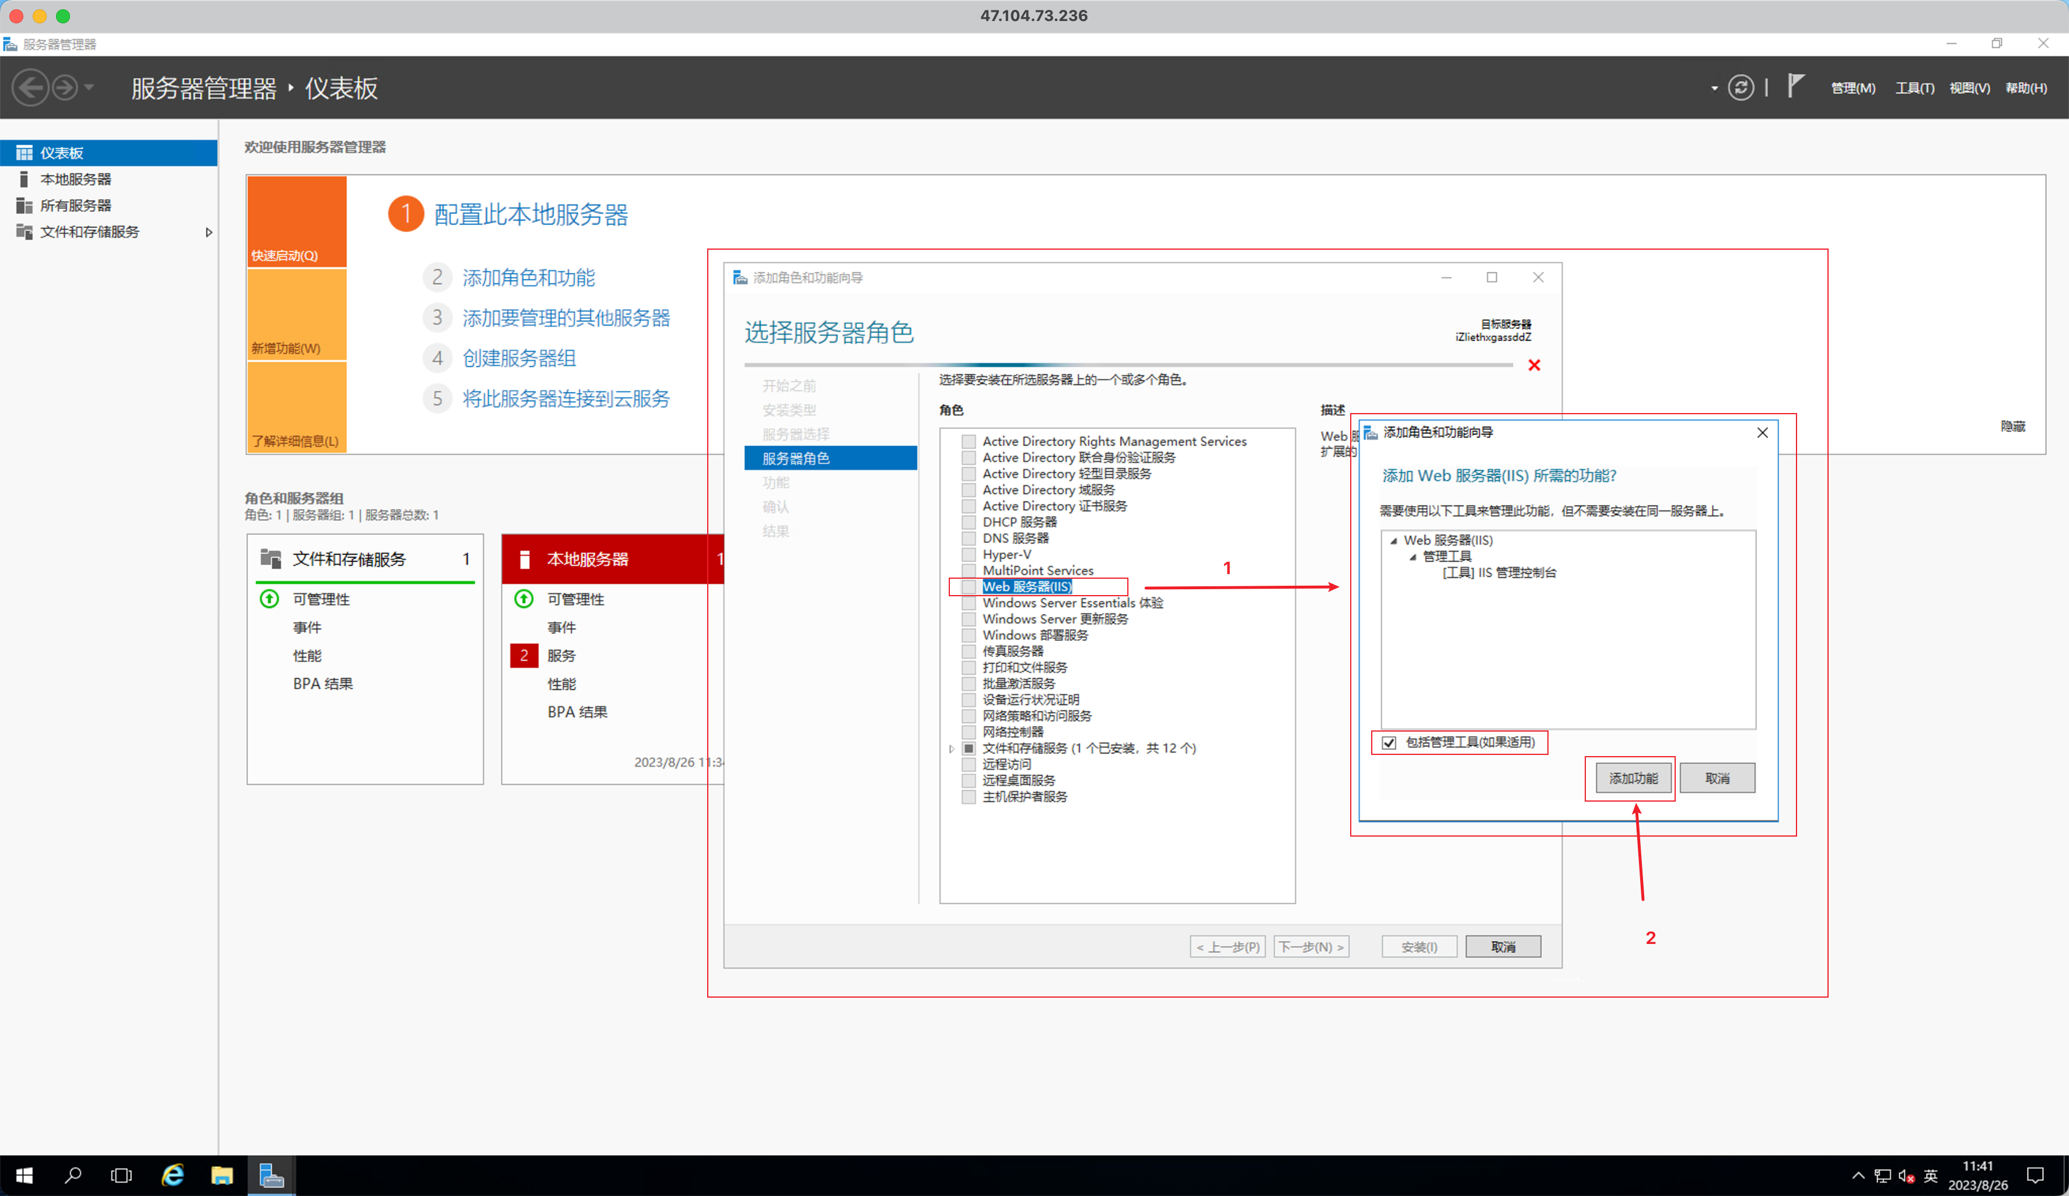Open the notifications flag panel
This screenshot has height=1196, width=2069.
coord(1795,85)
